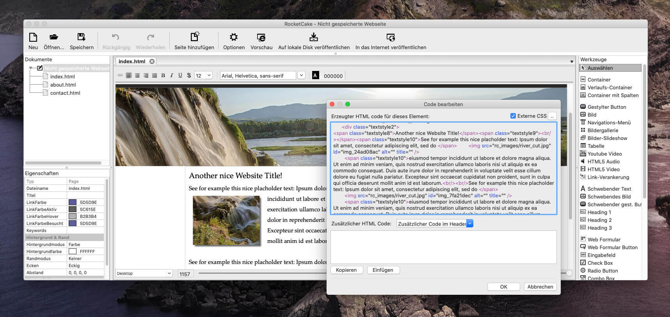Click the Abbrechen button

[x=540, y=287]
